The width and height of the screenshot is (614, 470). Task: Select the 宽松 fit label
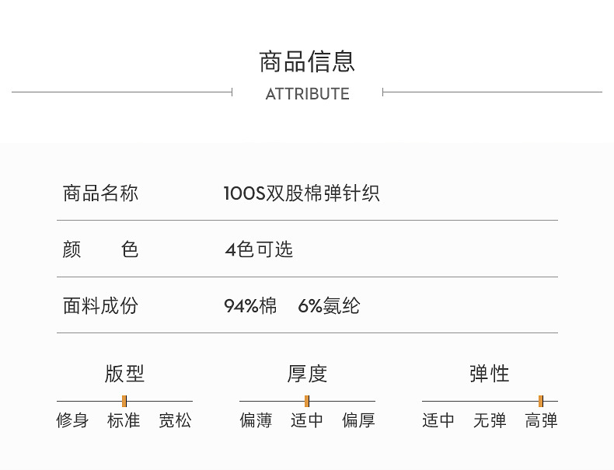click(x=175, y=421)
